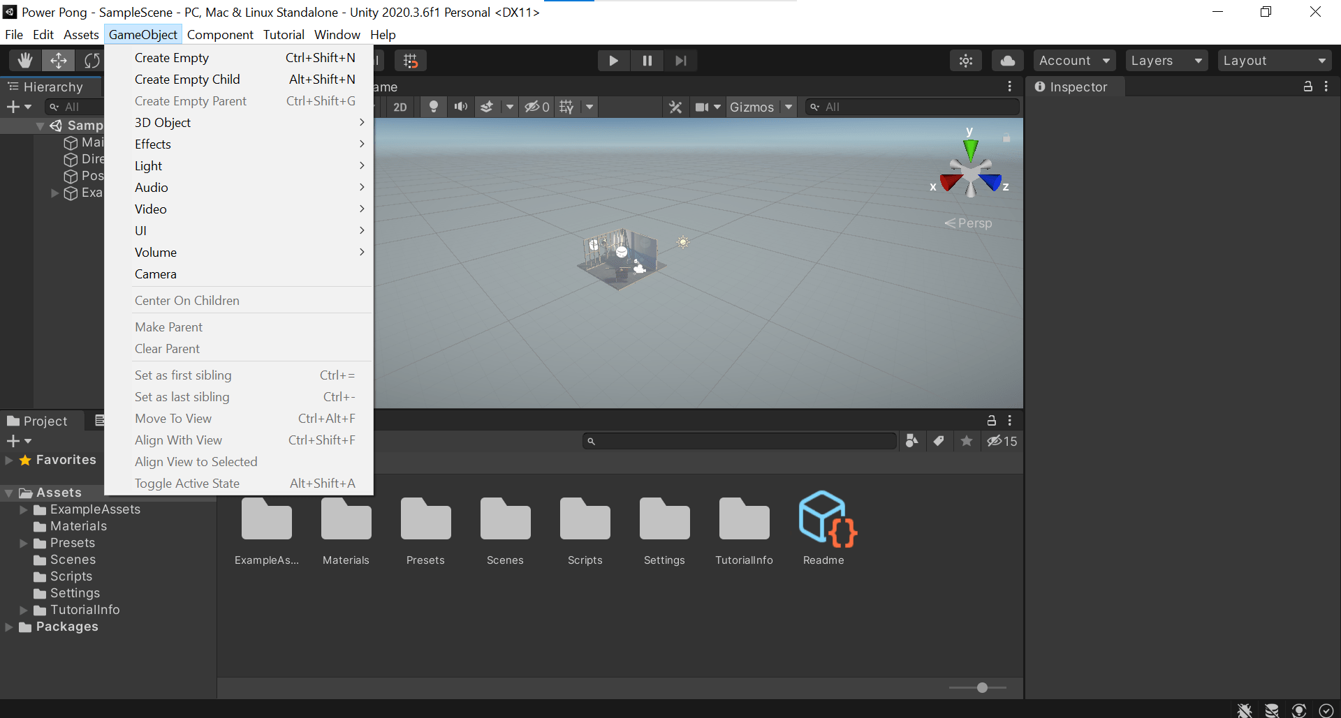The image size is (1341, 718).
Task: Toggle scene grid visibility icon
Action: (566, 107)
